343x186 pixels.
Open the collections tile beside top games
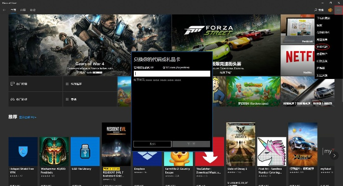point(90,99)
